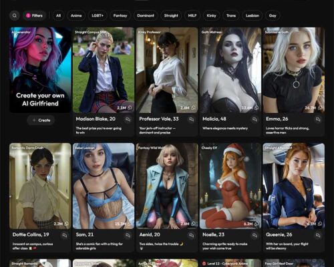
Task: Click the chat icon next to Aenid
Action: coord(191,235)
